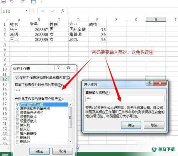Image resolution: width=178 pixels, height=156 pixels.
Task: Click the help question mark in 确认密码 dialog
Action: click(x=150, y=83)
